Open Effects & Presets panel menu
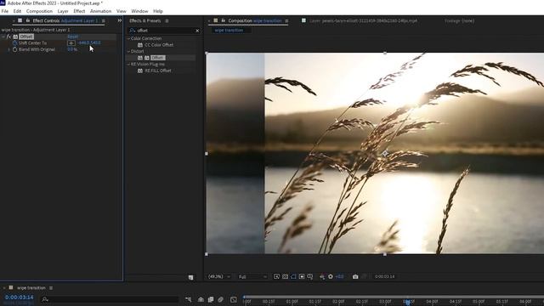 click(x=167, y=20)
